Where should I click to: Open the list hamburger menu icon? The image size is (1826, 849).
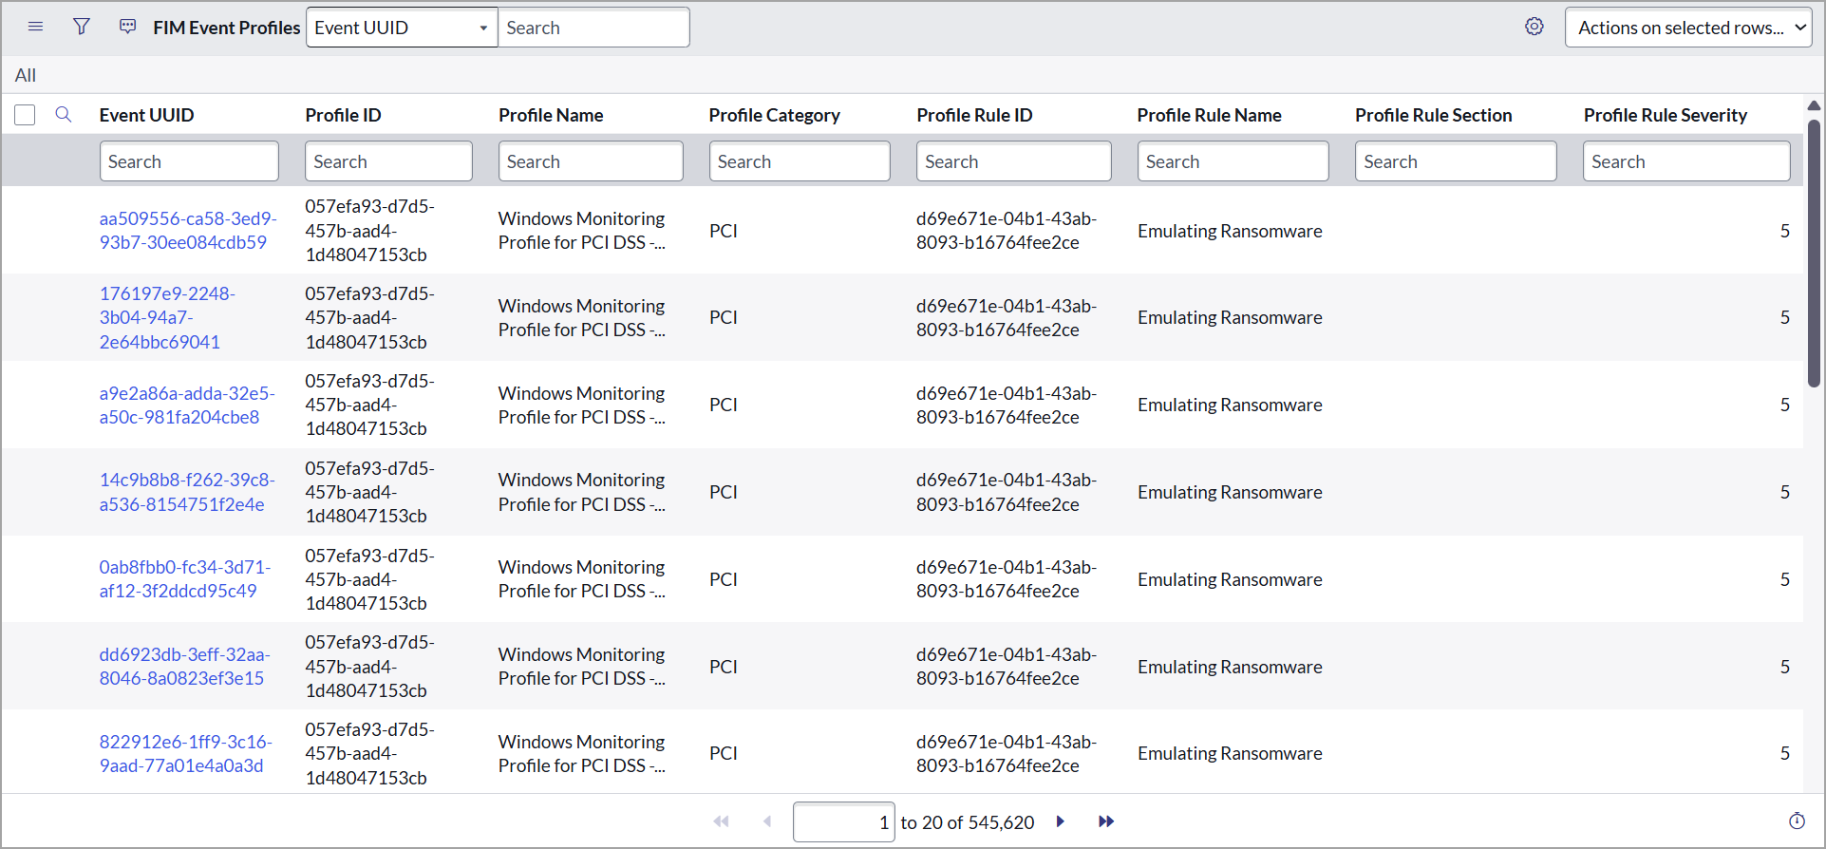36,27
